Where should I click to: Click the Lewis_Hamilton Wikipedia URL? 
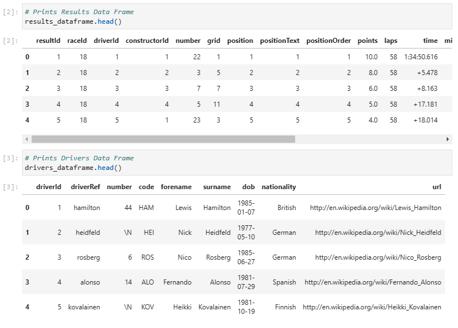[x=375, y=208]
